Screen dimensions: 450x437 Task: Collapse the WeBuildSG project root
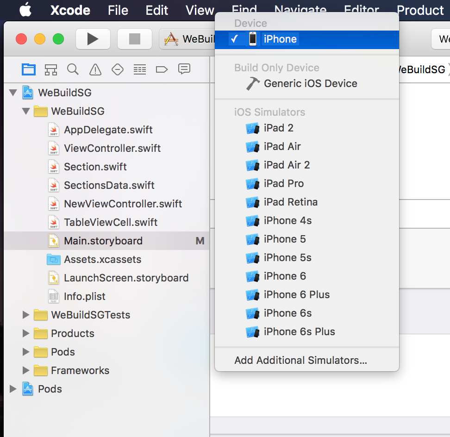(13, 93)
